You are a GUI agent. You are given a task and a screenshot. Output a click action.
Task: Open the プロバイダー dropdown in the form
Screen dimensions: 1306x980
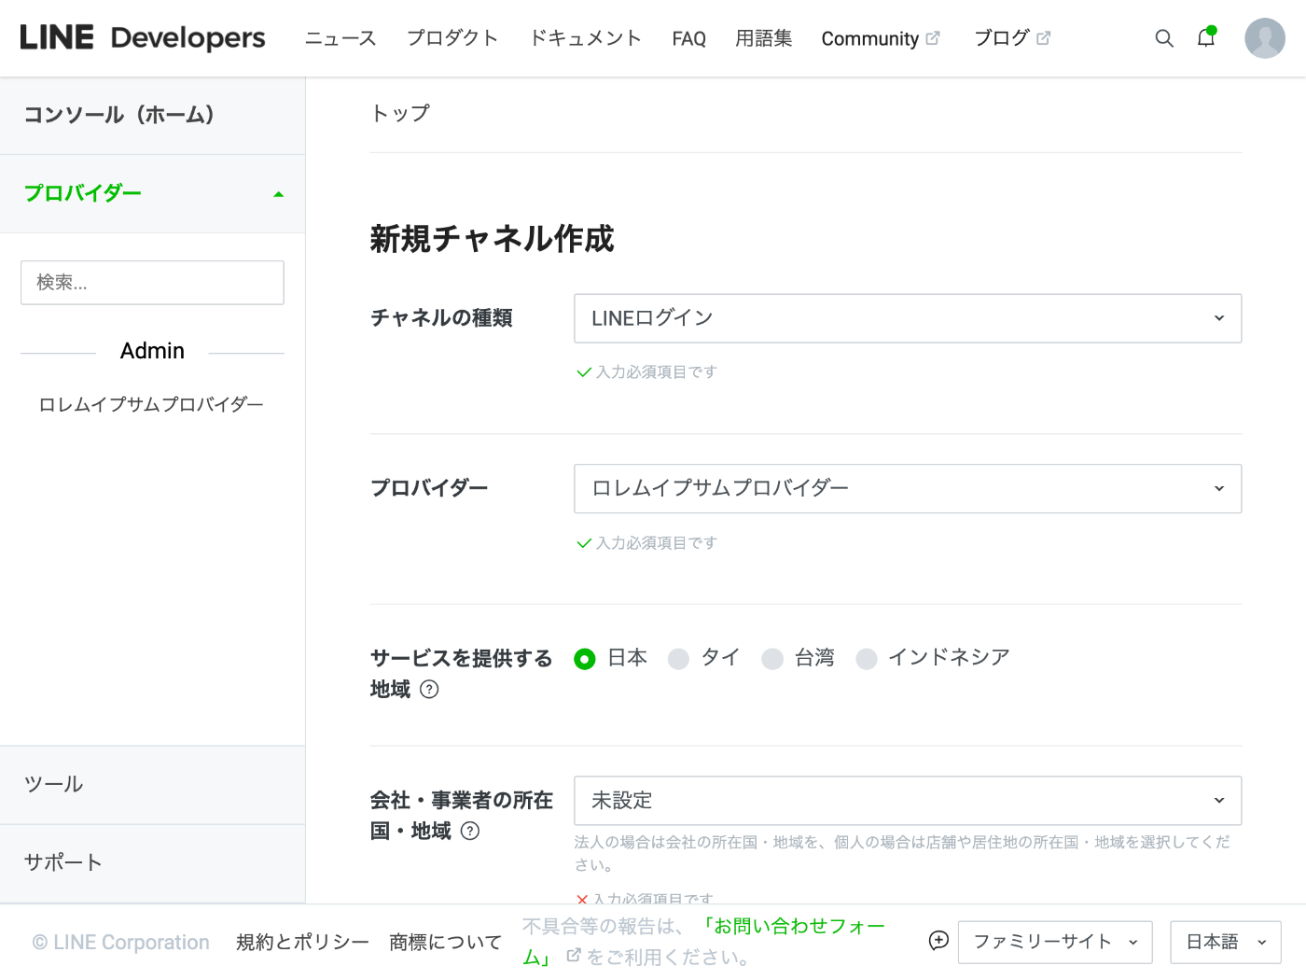[908, 488]
